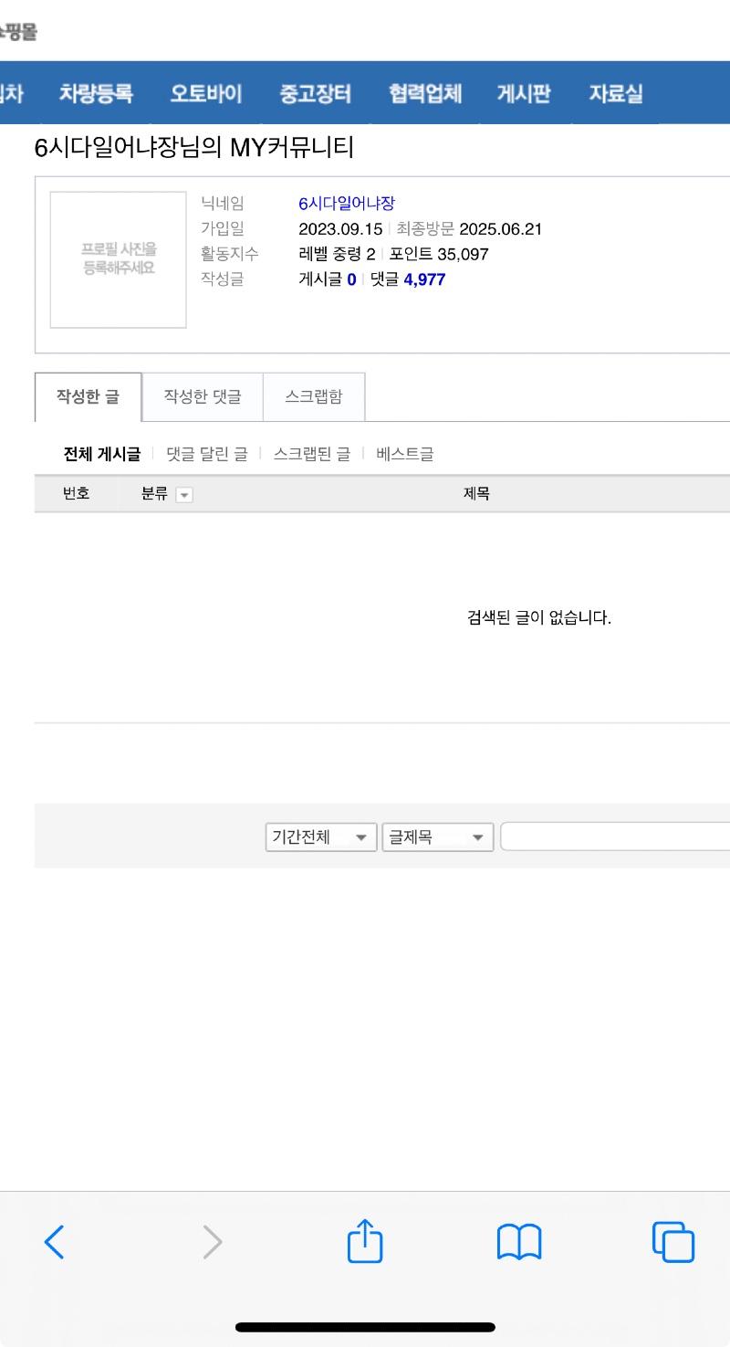Switch to the 스크랩함 tab

(314, 396)
